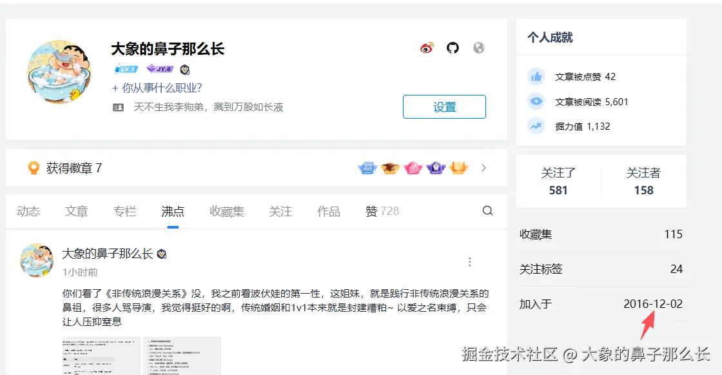Image resolution: width=722 pixels, height=375 pixels.
Task: Select the LV.3 level badge
Action: [125, 68]
